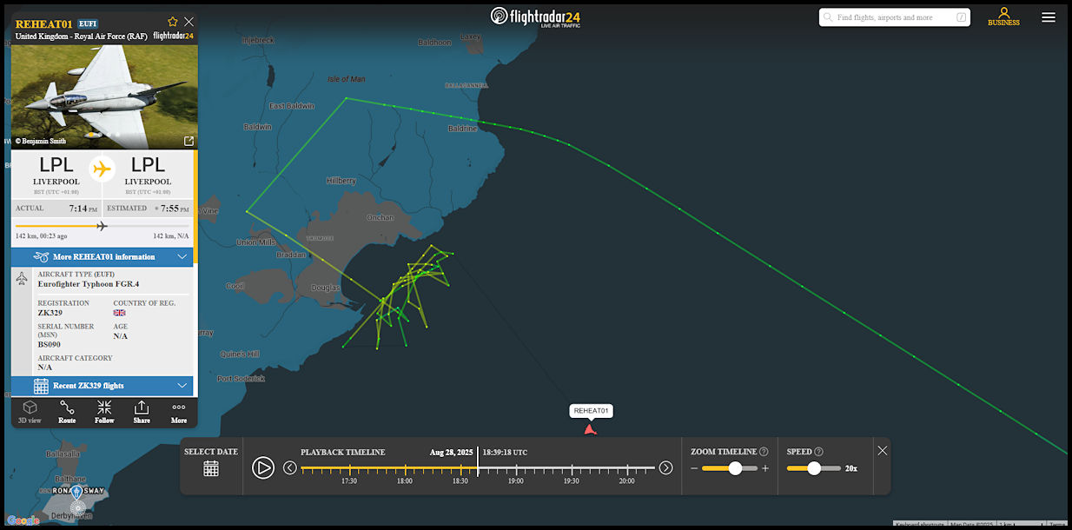Step playback timeline backward
Screen dimensions: 1072x530
pyautogui.click(x=290, y=468)
